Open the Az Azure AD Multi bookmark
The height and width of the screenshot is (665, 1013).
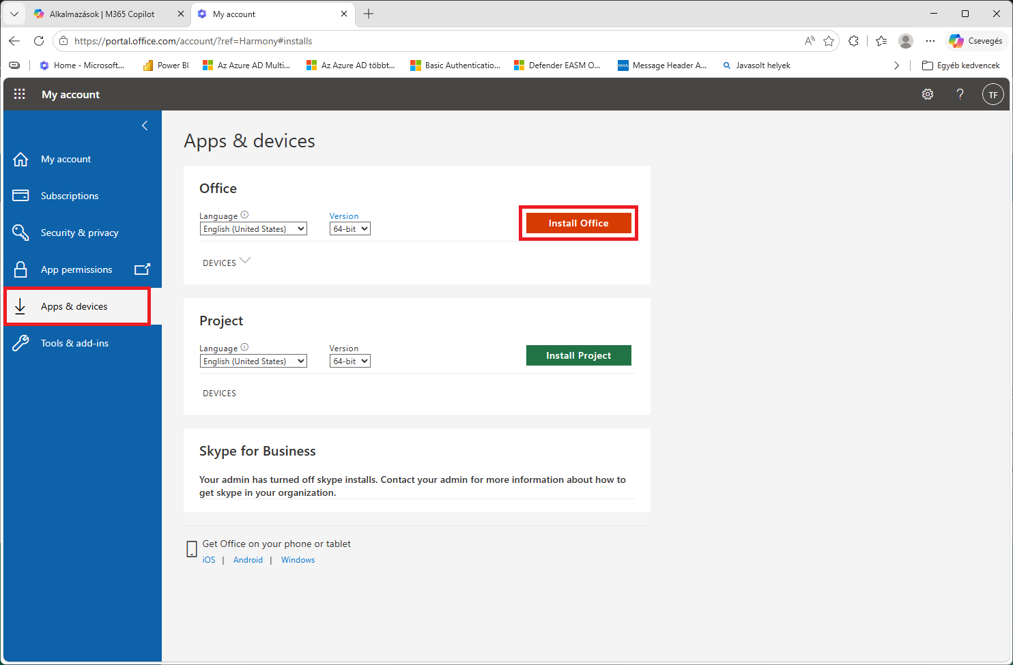[x=246, y=65]
